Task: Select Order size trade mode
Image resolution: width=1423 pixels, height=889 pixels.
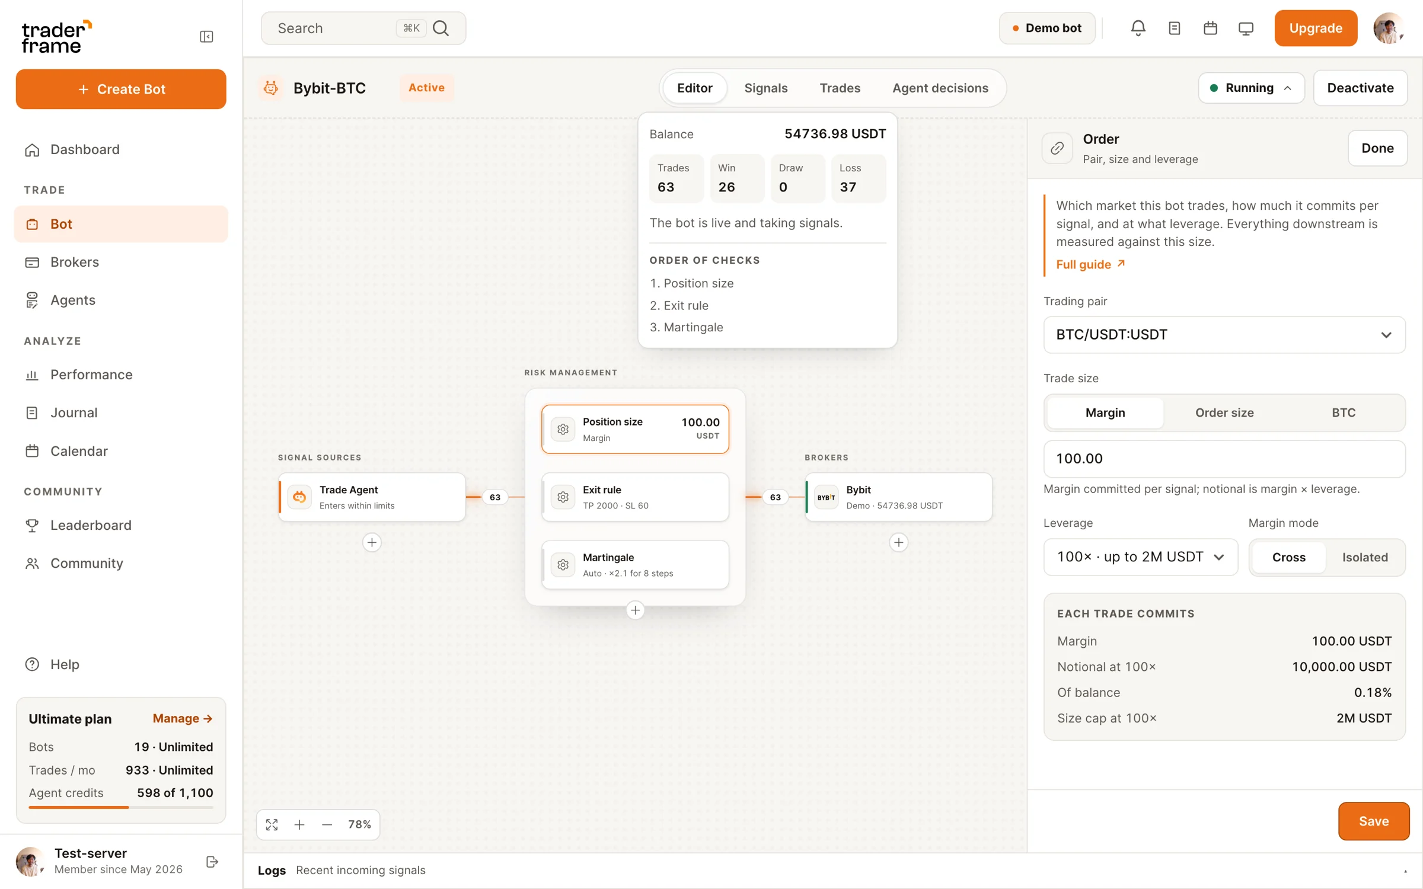Action: pyautogui.click(x=1224, y=412)
